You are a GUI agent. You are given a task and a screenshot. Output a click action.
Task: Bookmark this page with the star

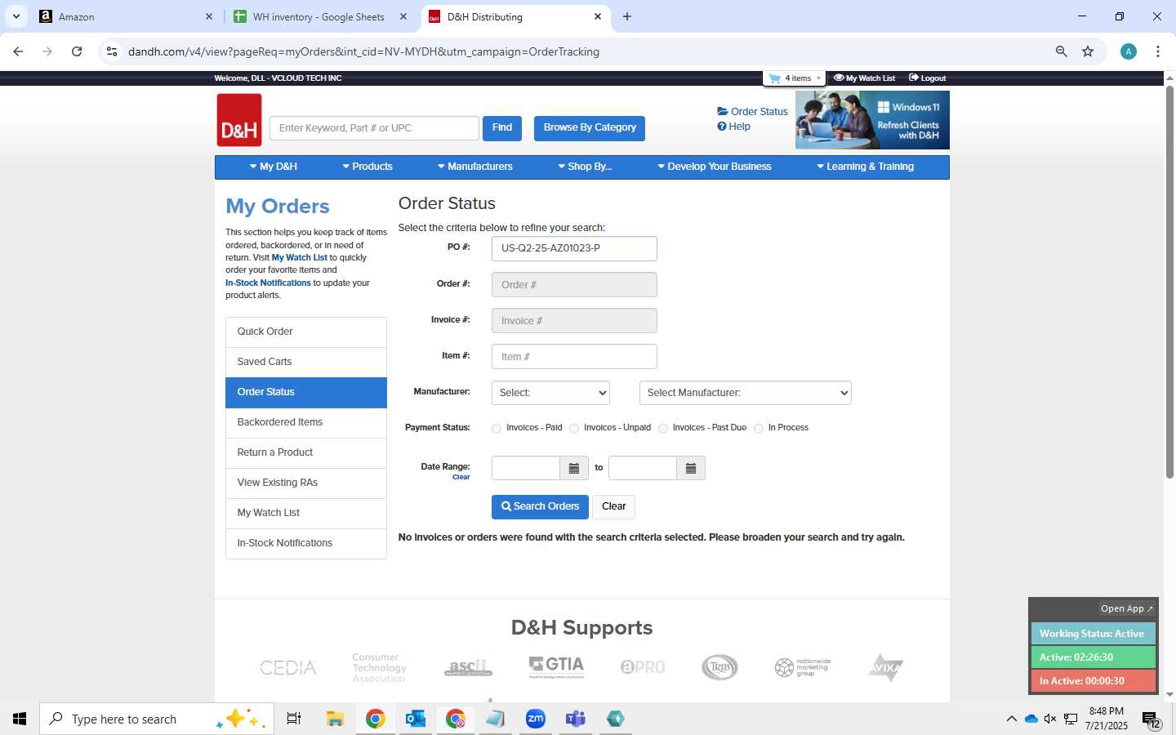click(1088, 51)
